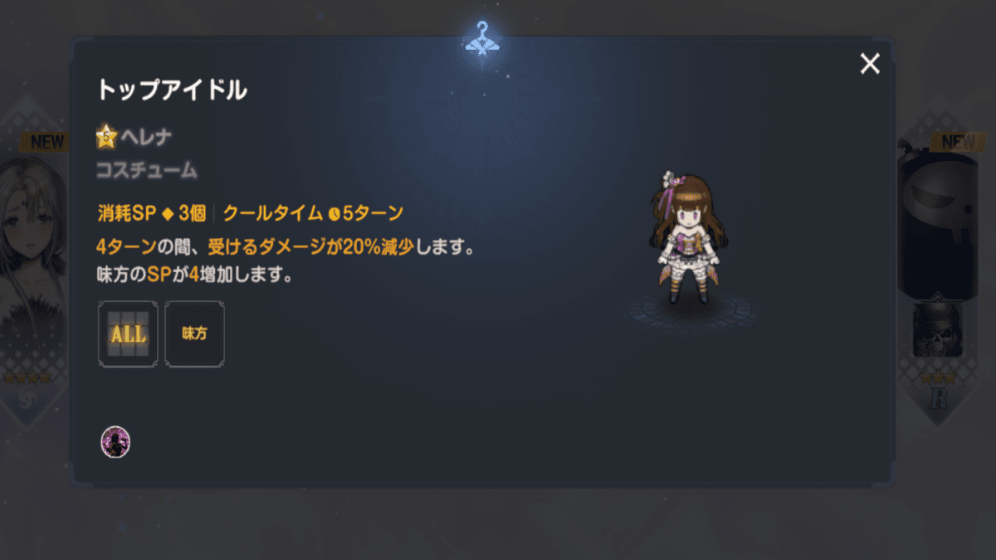996x560 pixels.
Task: Tap the star rating on left card
Action: point(27,378)
